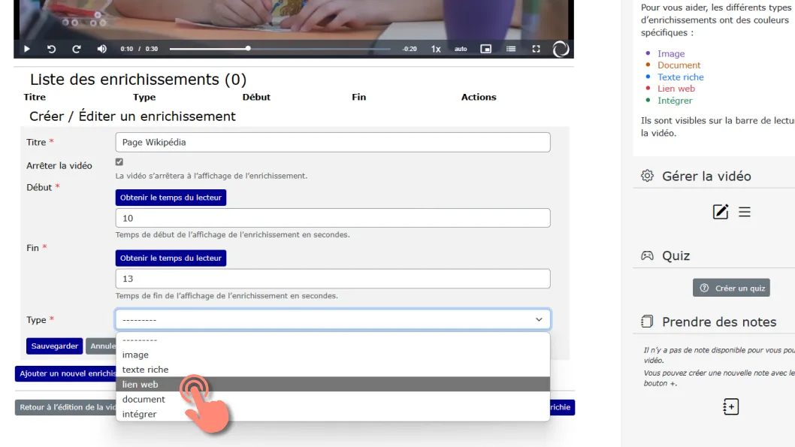Add a new note with plus icon
The image size is (795, 447).
(730, 406)
